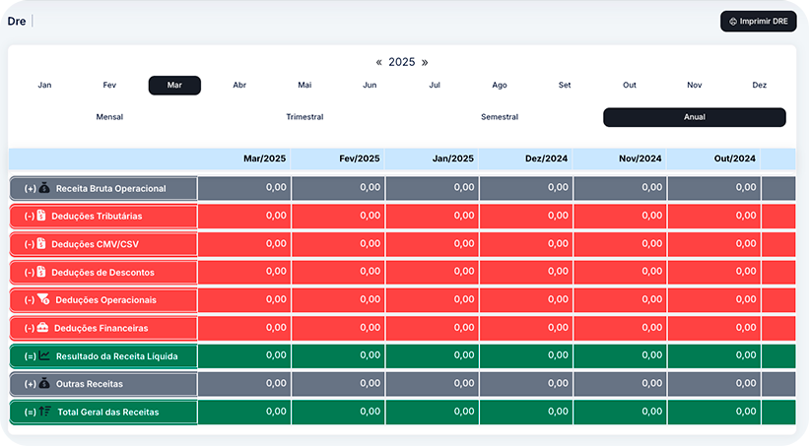Click the money bag icon for Outras Receitas
Screen dimensions: 809x446
point(44,383)
